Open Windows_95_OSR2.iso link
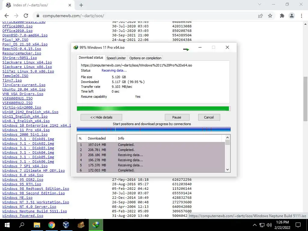Image resolution: width=308 pixels, height=231 pixels. (x=23, y=180)
